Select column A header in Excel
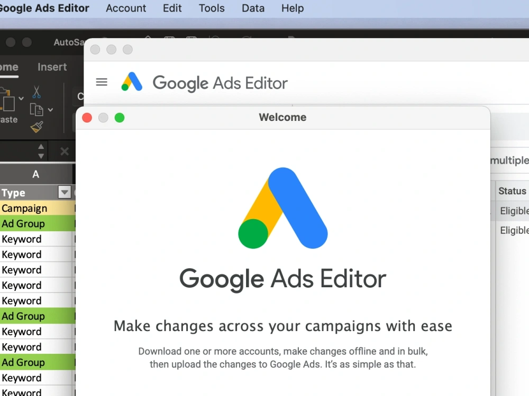 (x=36, y=174)
